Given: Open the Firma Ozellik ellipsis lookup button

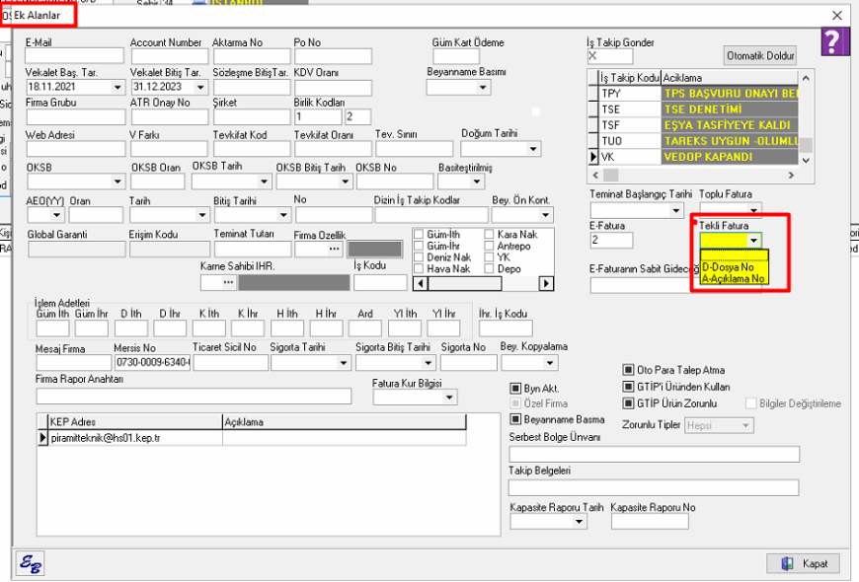Looking at the screenshot, I should pyautogui.click(x=334, y=250).
